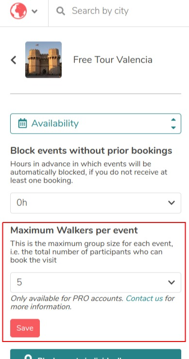Screen dimensions: 189x359
Task: Click the chevron on the walkers dropdown
Action: [x=172, y=282]
